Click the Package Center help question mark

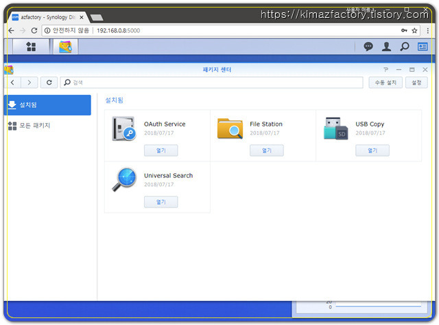tap(385, 69)
